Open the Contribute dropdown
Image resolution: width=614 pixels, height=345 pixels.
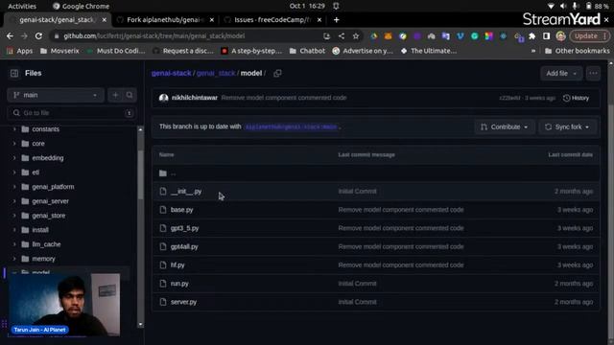(505, 126)
